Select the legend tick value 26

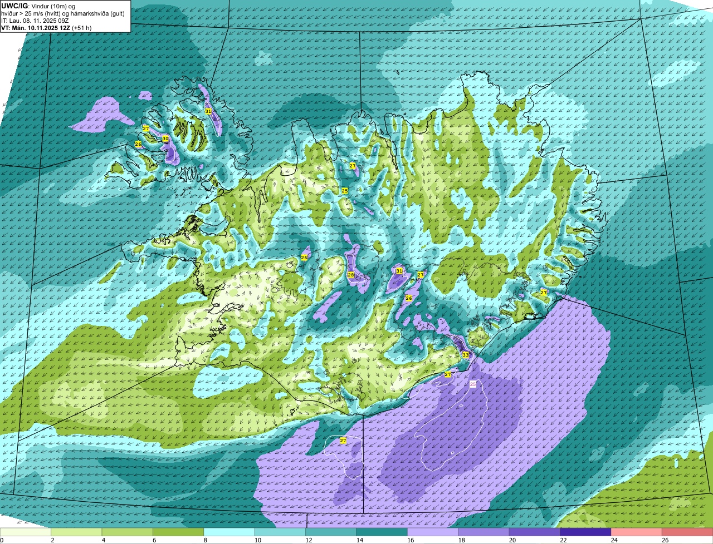pos(665,540)
